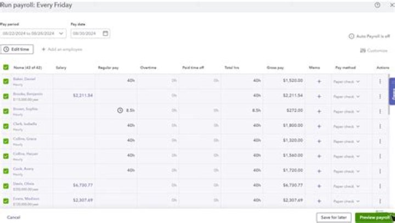Uncheck the Clark, Isabella employee checkbox

[6, 126]
